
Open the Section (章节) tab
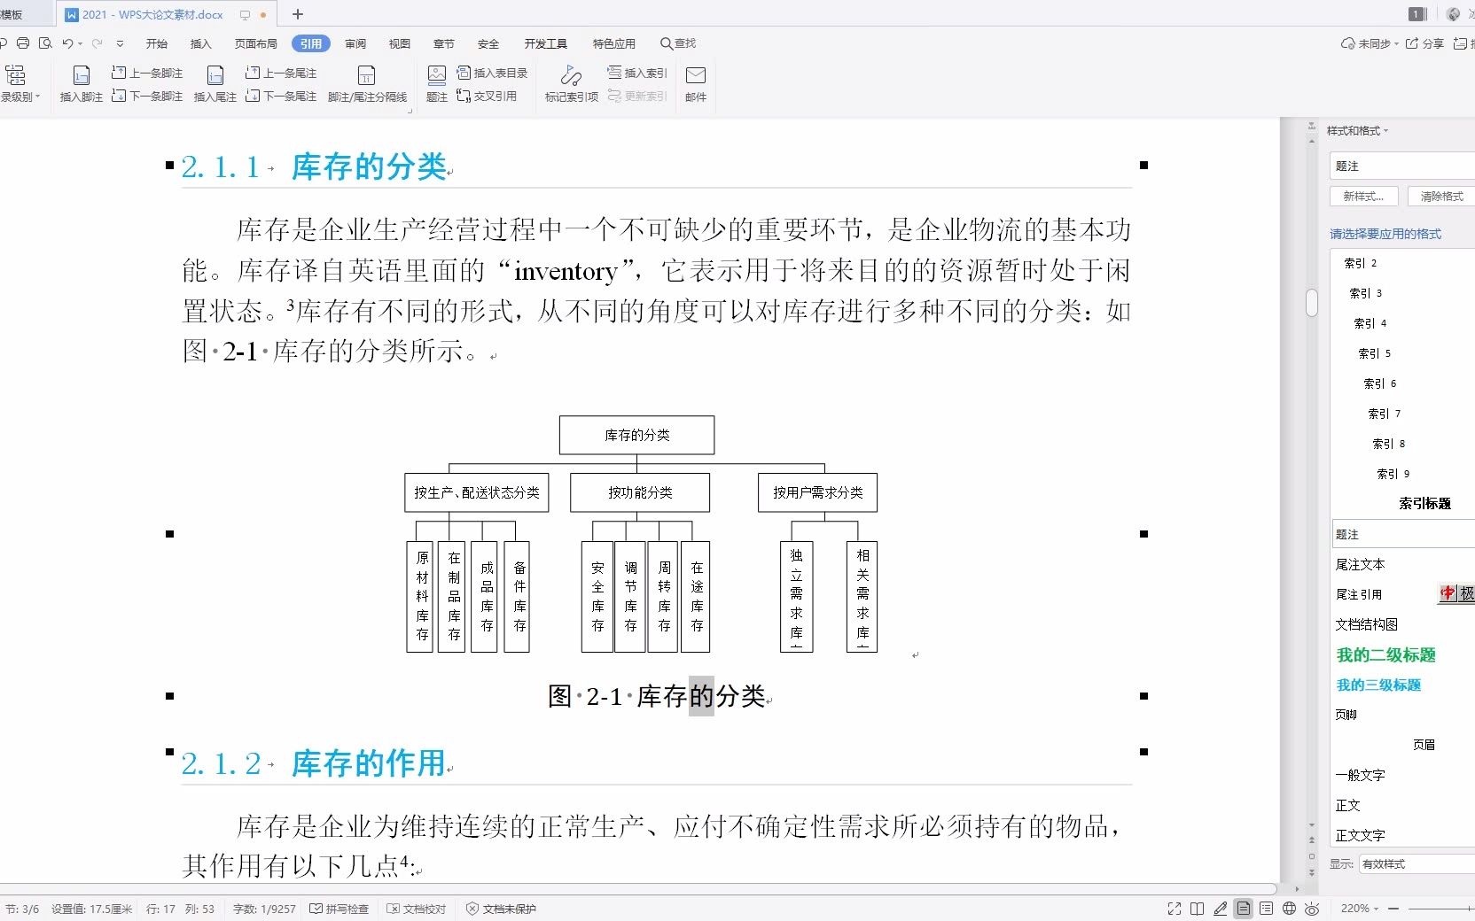[444, 43]
